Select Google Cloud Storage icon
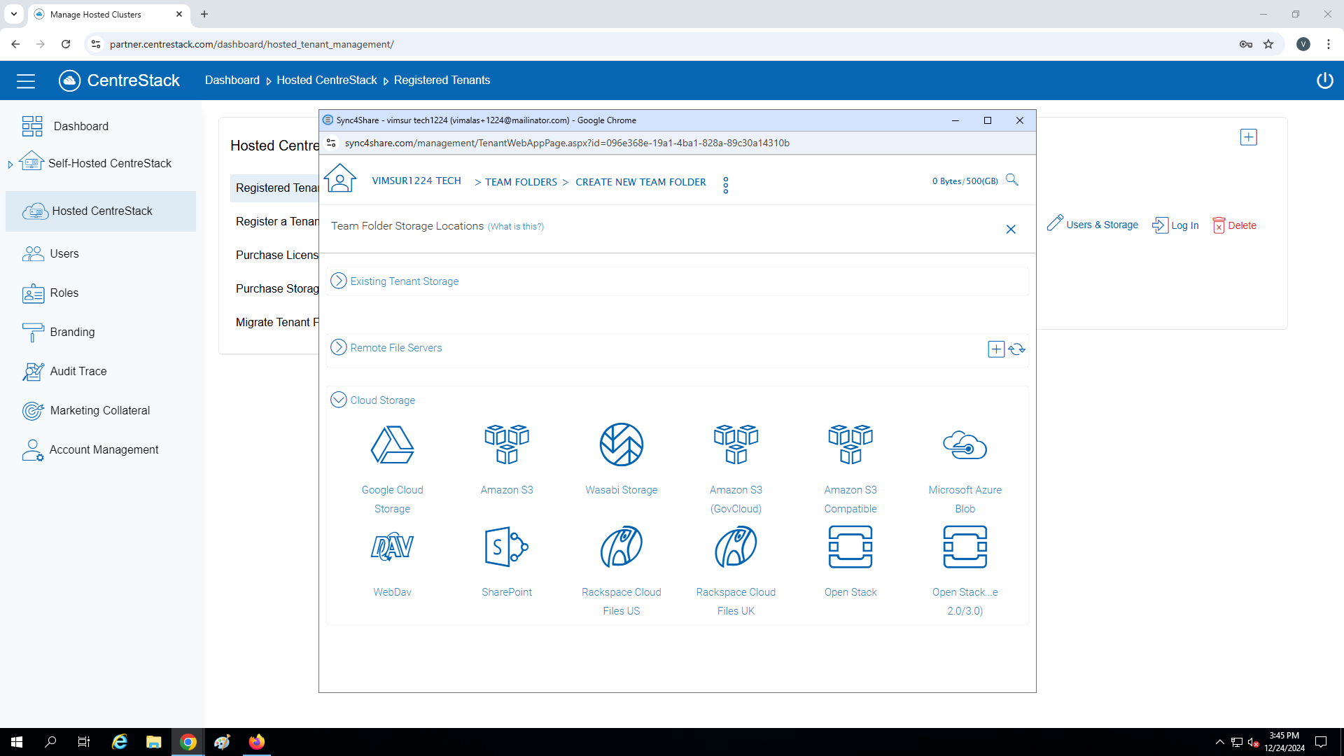Viewport: 1344px width, 756px height. [392, 445]
